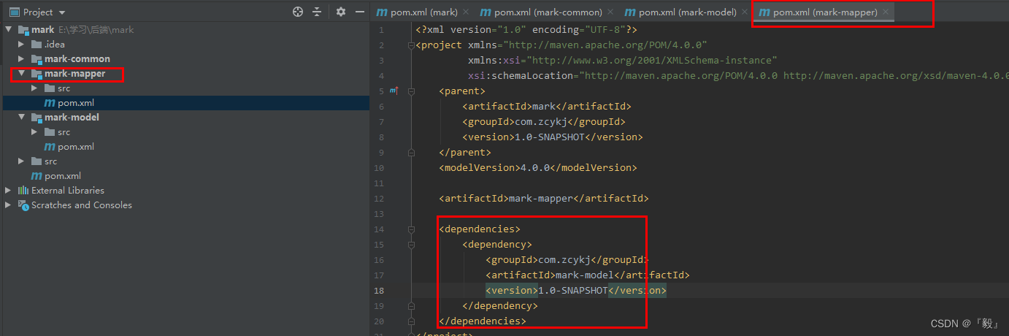Image resolution: width=1009 pixels, height=336 pixels.
Task: Hide the Project tool window with minus icon
Action: point(360,12)
